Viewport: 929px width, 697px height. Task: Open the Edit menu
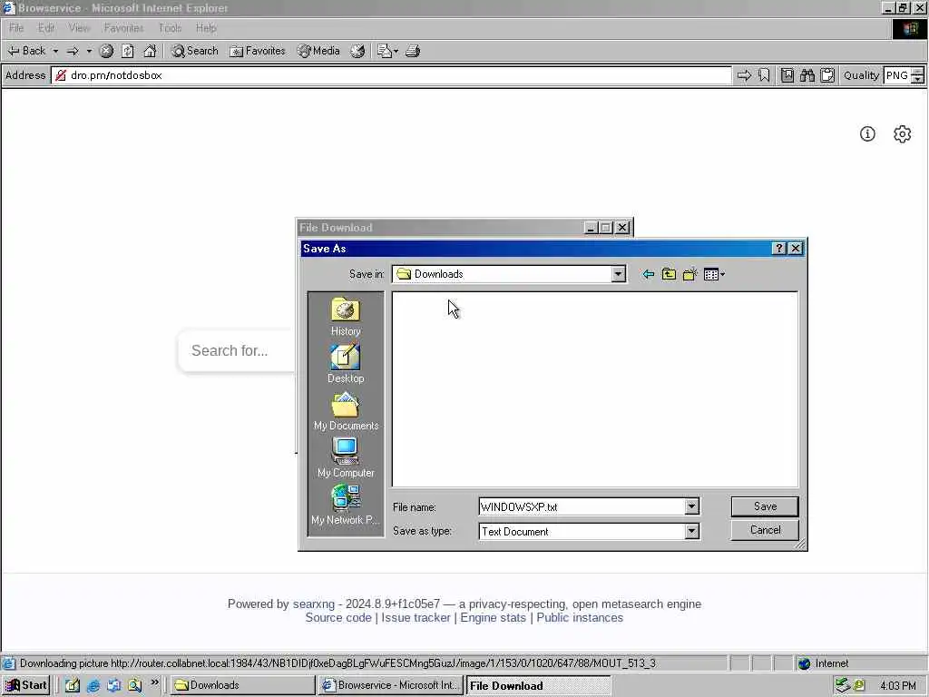(45, 28)
